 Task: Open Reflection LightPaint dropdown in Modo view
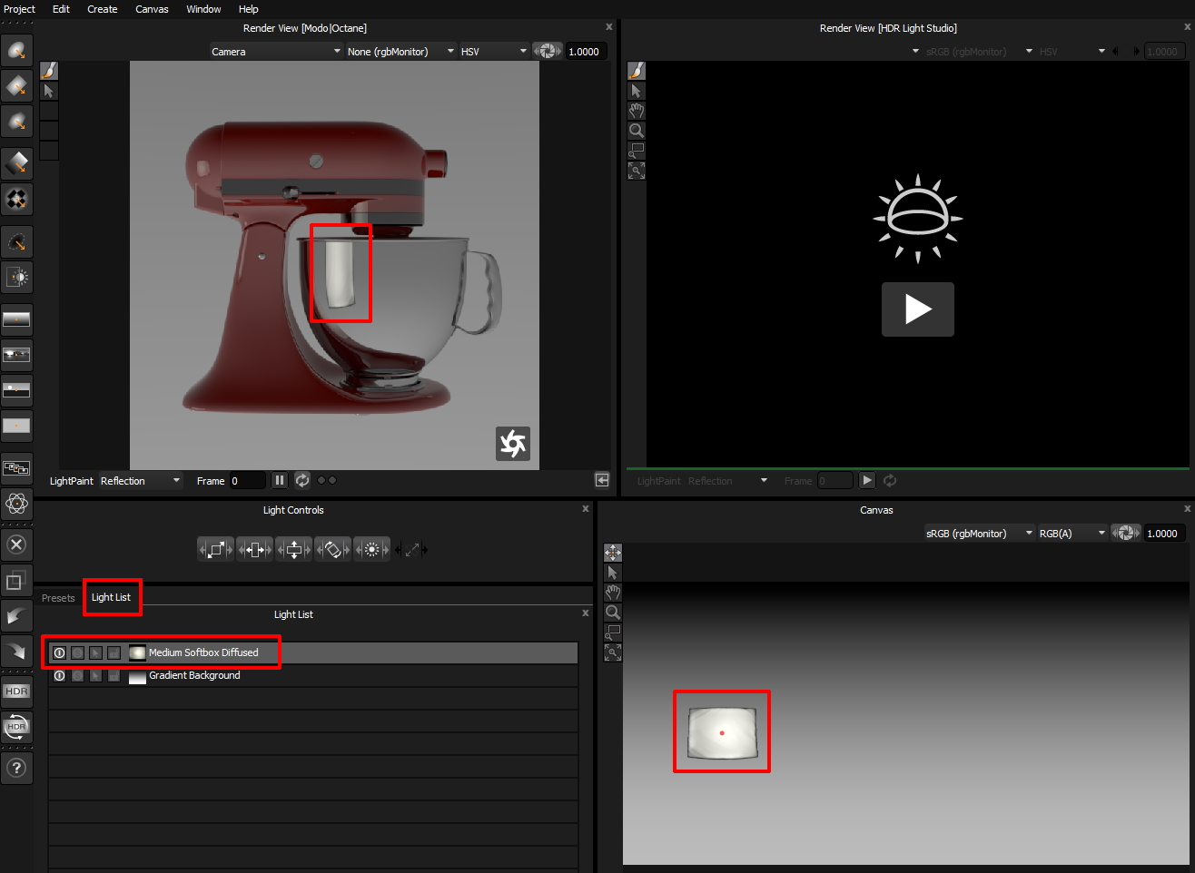pyautogui.click(x=141, y=481)
